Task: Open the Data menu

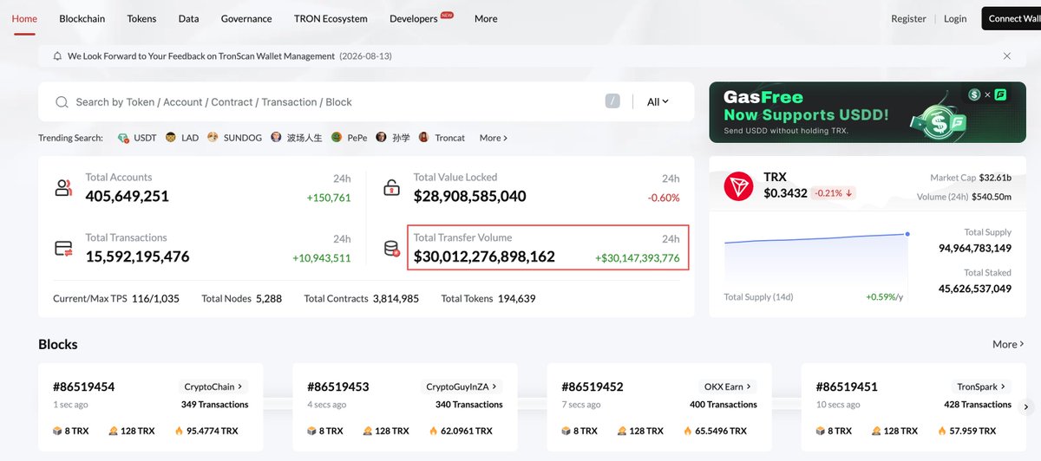Action: pos(188,18)
